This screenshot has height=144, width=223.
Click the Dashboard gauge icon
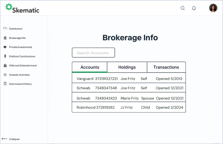(5, 29)
